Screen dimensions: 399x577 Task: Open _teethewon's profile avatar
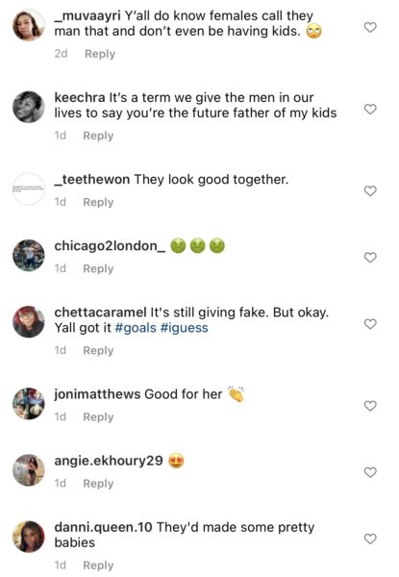(29, 188)
